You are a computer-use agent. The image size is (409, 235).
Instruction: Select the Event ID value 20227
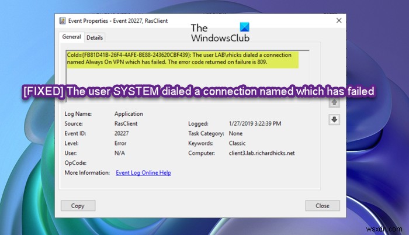pos(122,133)
